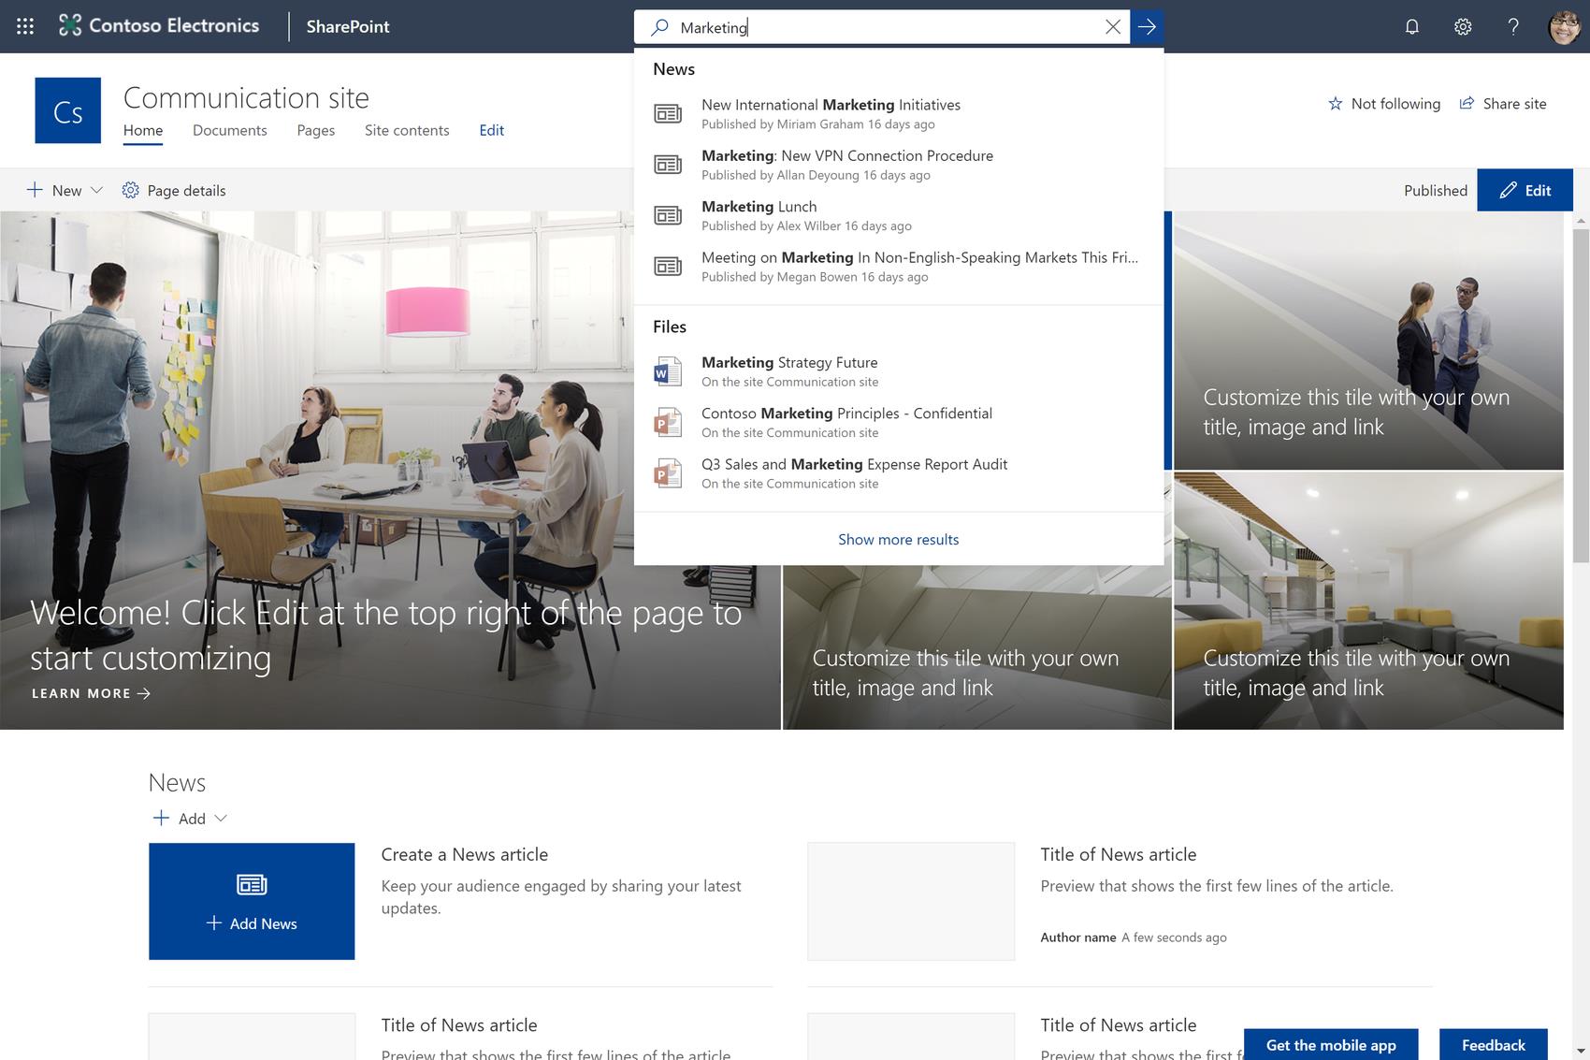Click news icon for Meeting on Marketing result
Screen dimensions: 1590x1060
[x=667, y=266]
